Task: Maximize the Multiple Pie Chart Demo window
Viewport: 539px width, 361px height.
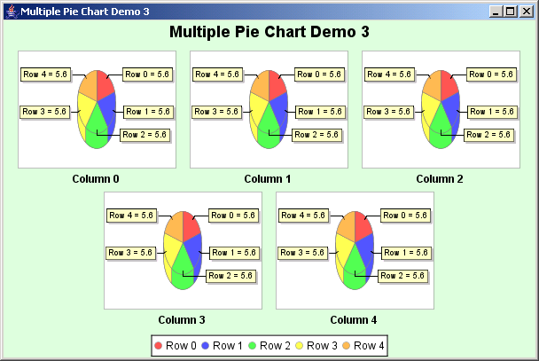Action: tap(511, 12)
